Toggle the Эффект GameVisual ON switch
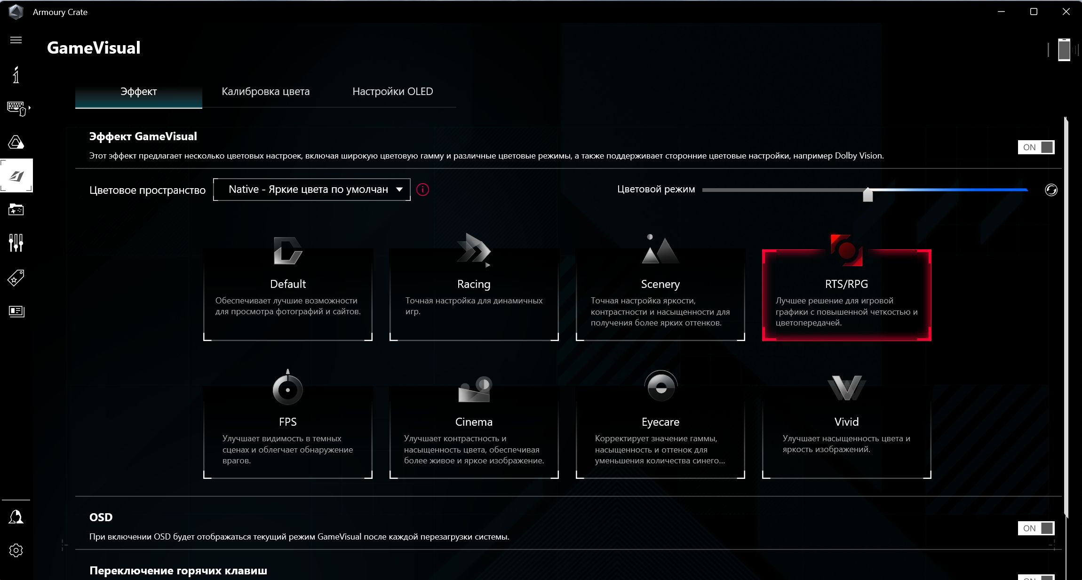 coord(1036,147)
